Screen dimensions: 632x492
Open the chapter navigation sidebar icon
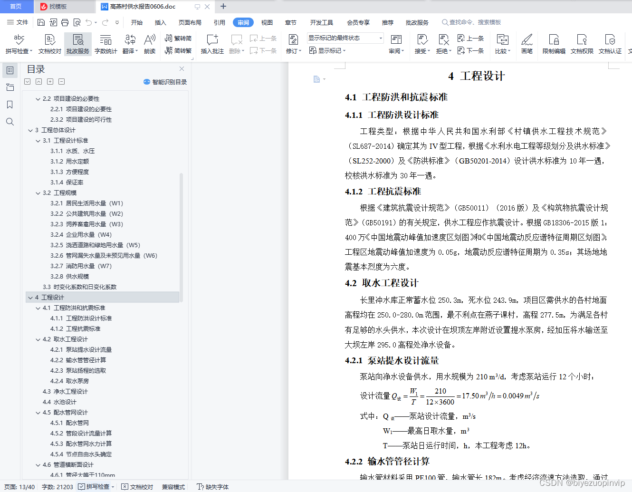coord(10,87)
